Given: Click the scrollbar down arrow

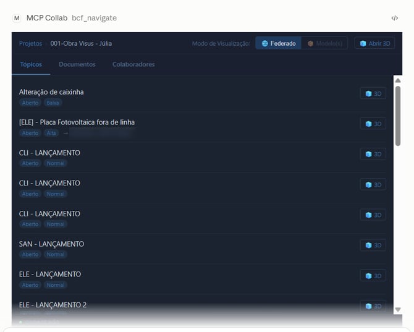Looking at the screenshot, I should [x=398, y=309].
